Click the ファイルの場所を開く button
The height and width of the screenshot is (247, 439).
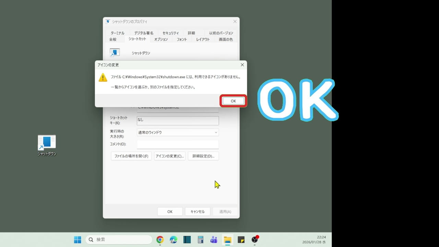tap(131, 156)
